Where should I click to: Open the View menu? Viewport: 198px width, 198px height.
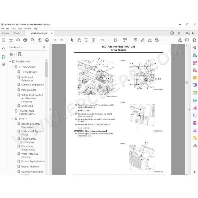tap(14, 29)
